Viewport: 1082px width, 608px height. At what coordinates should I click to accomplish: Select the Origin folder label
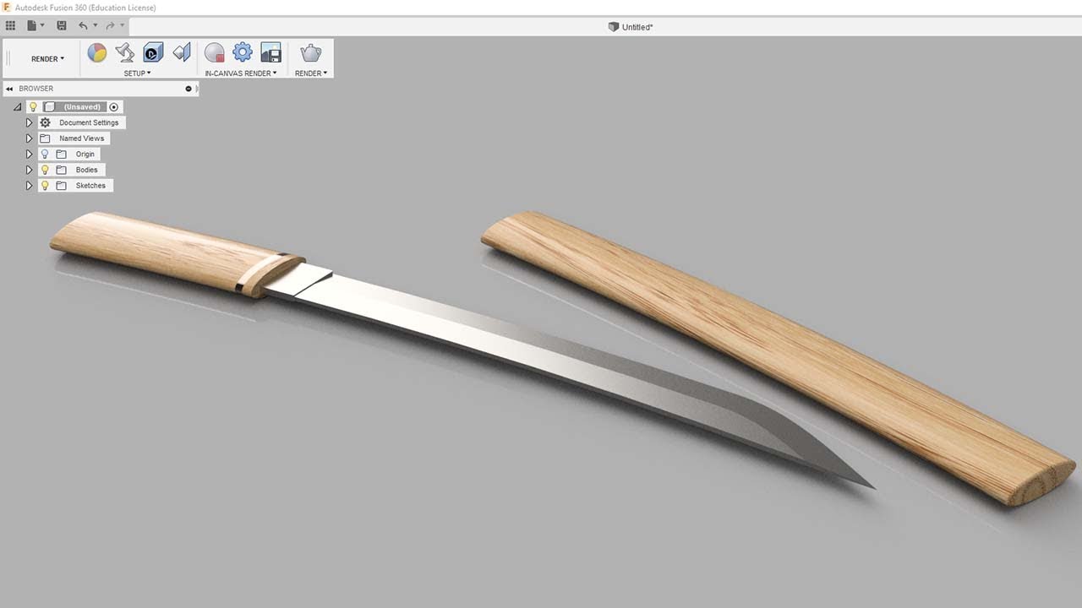pyautogui.click(x=85, y=155)
